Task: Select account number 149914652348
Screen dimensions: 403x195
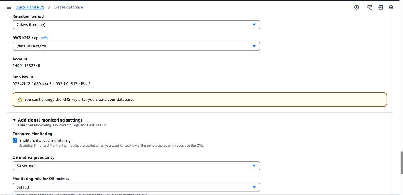Action: 26,66
